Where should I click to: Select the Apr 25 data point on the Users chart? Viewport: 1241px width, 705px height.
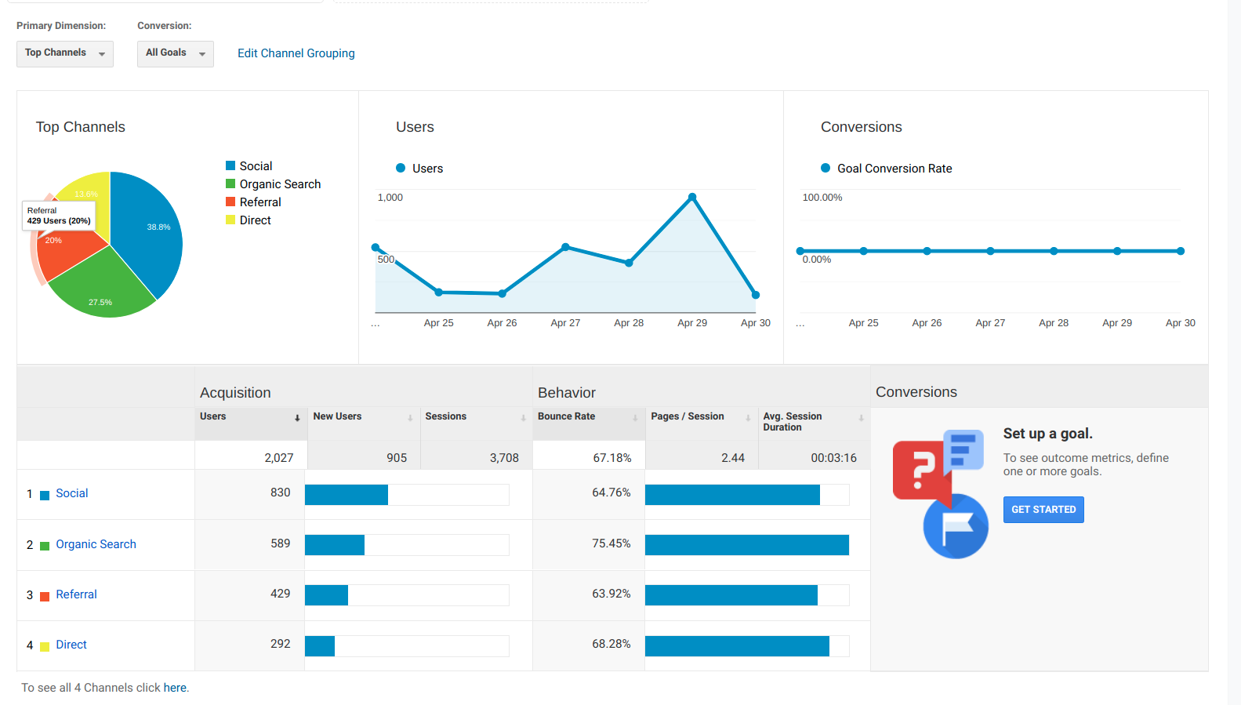[439, 292]
